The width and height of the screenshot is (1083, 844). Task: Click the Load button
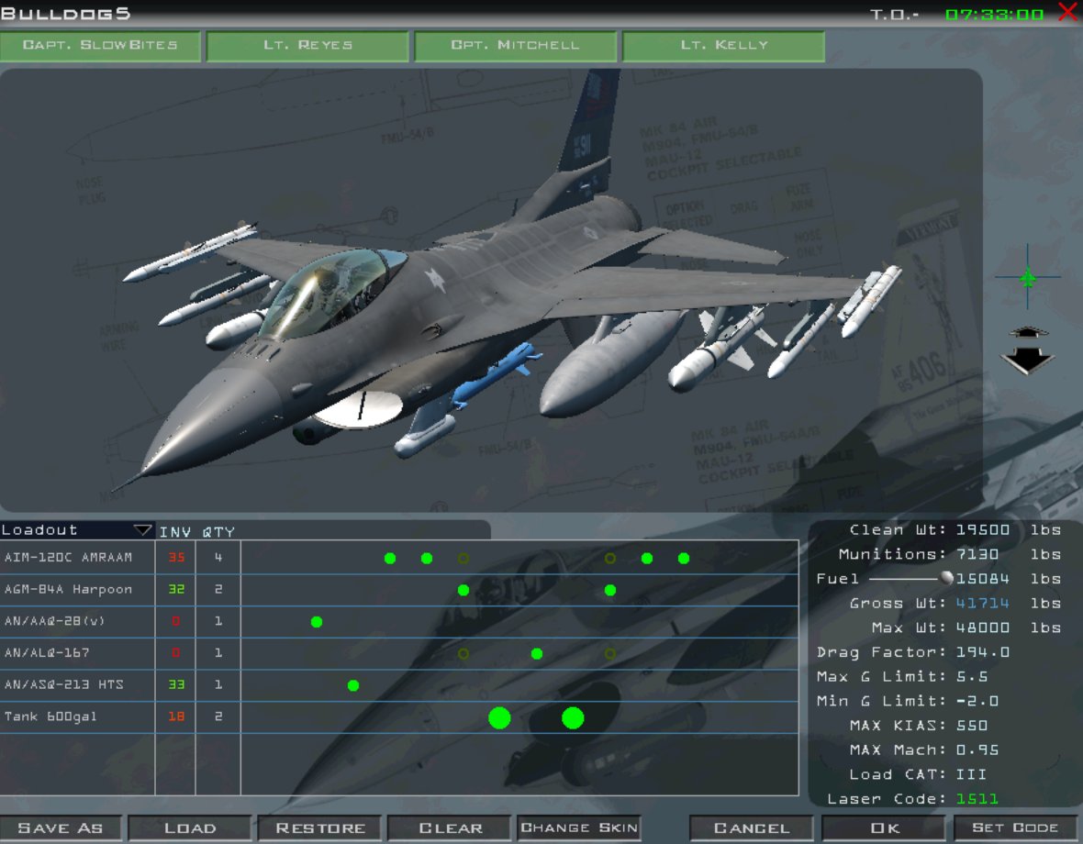tap(190, 828)
